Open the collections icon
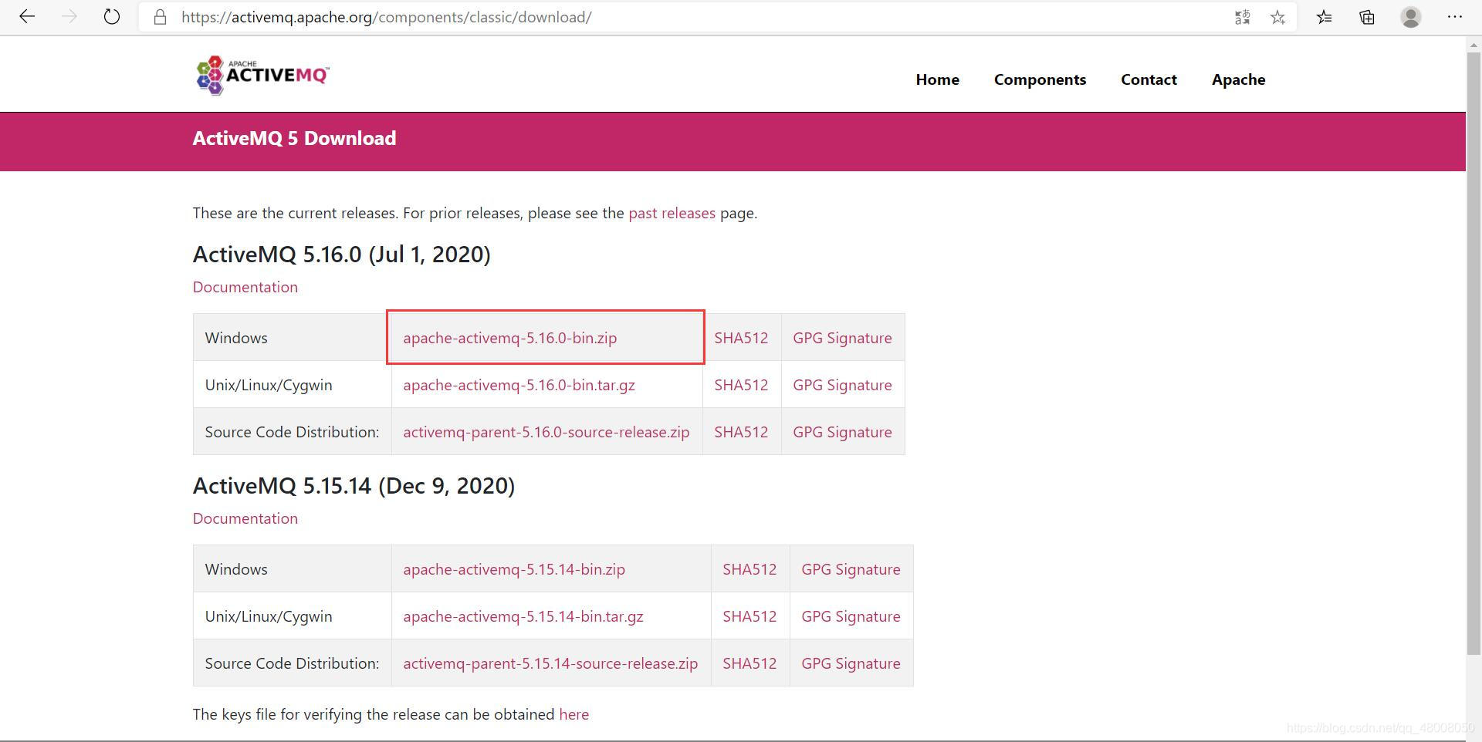Viewport: 1482px width, 742px height. point(1367,17)
